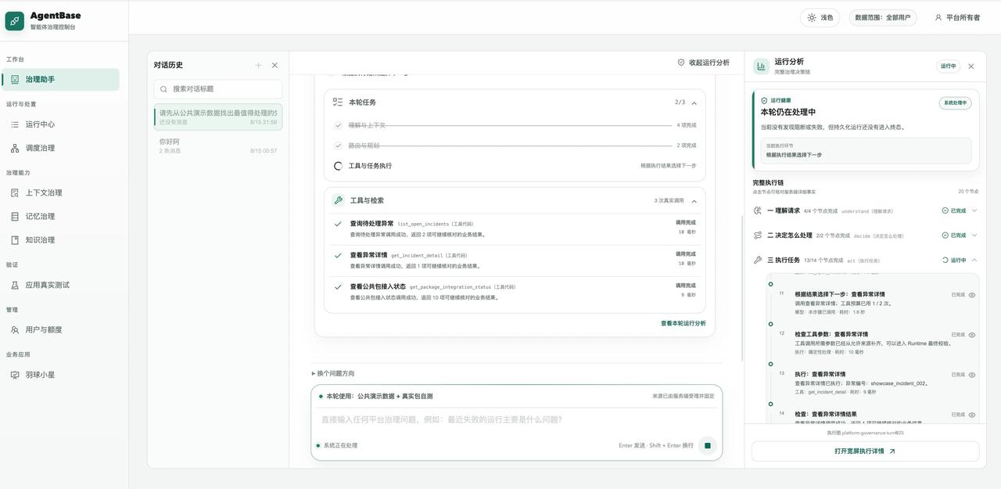Viewport: 1001px width, 489px height.
Task: Expand the 一 理解请求 stage chevron
Action: pyautogui.click(x=974, y=210)
